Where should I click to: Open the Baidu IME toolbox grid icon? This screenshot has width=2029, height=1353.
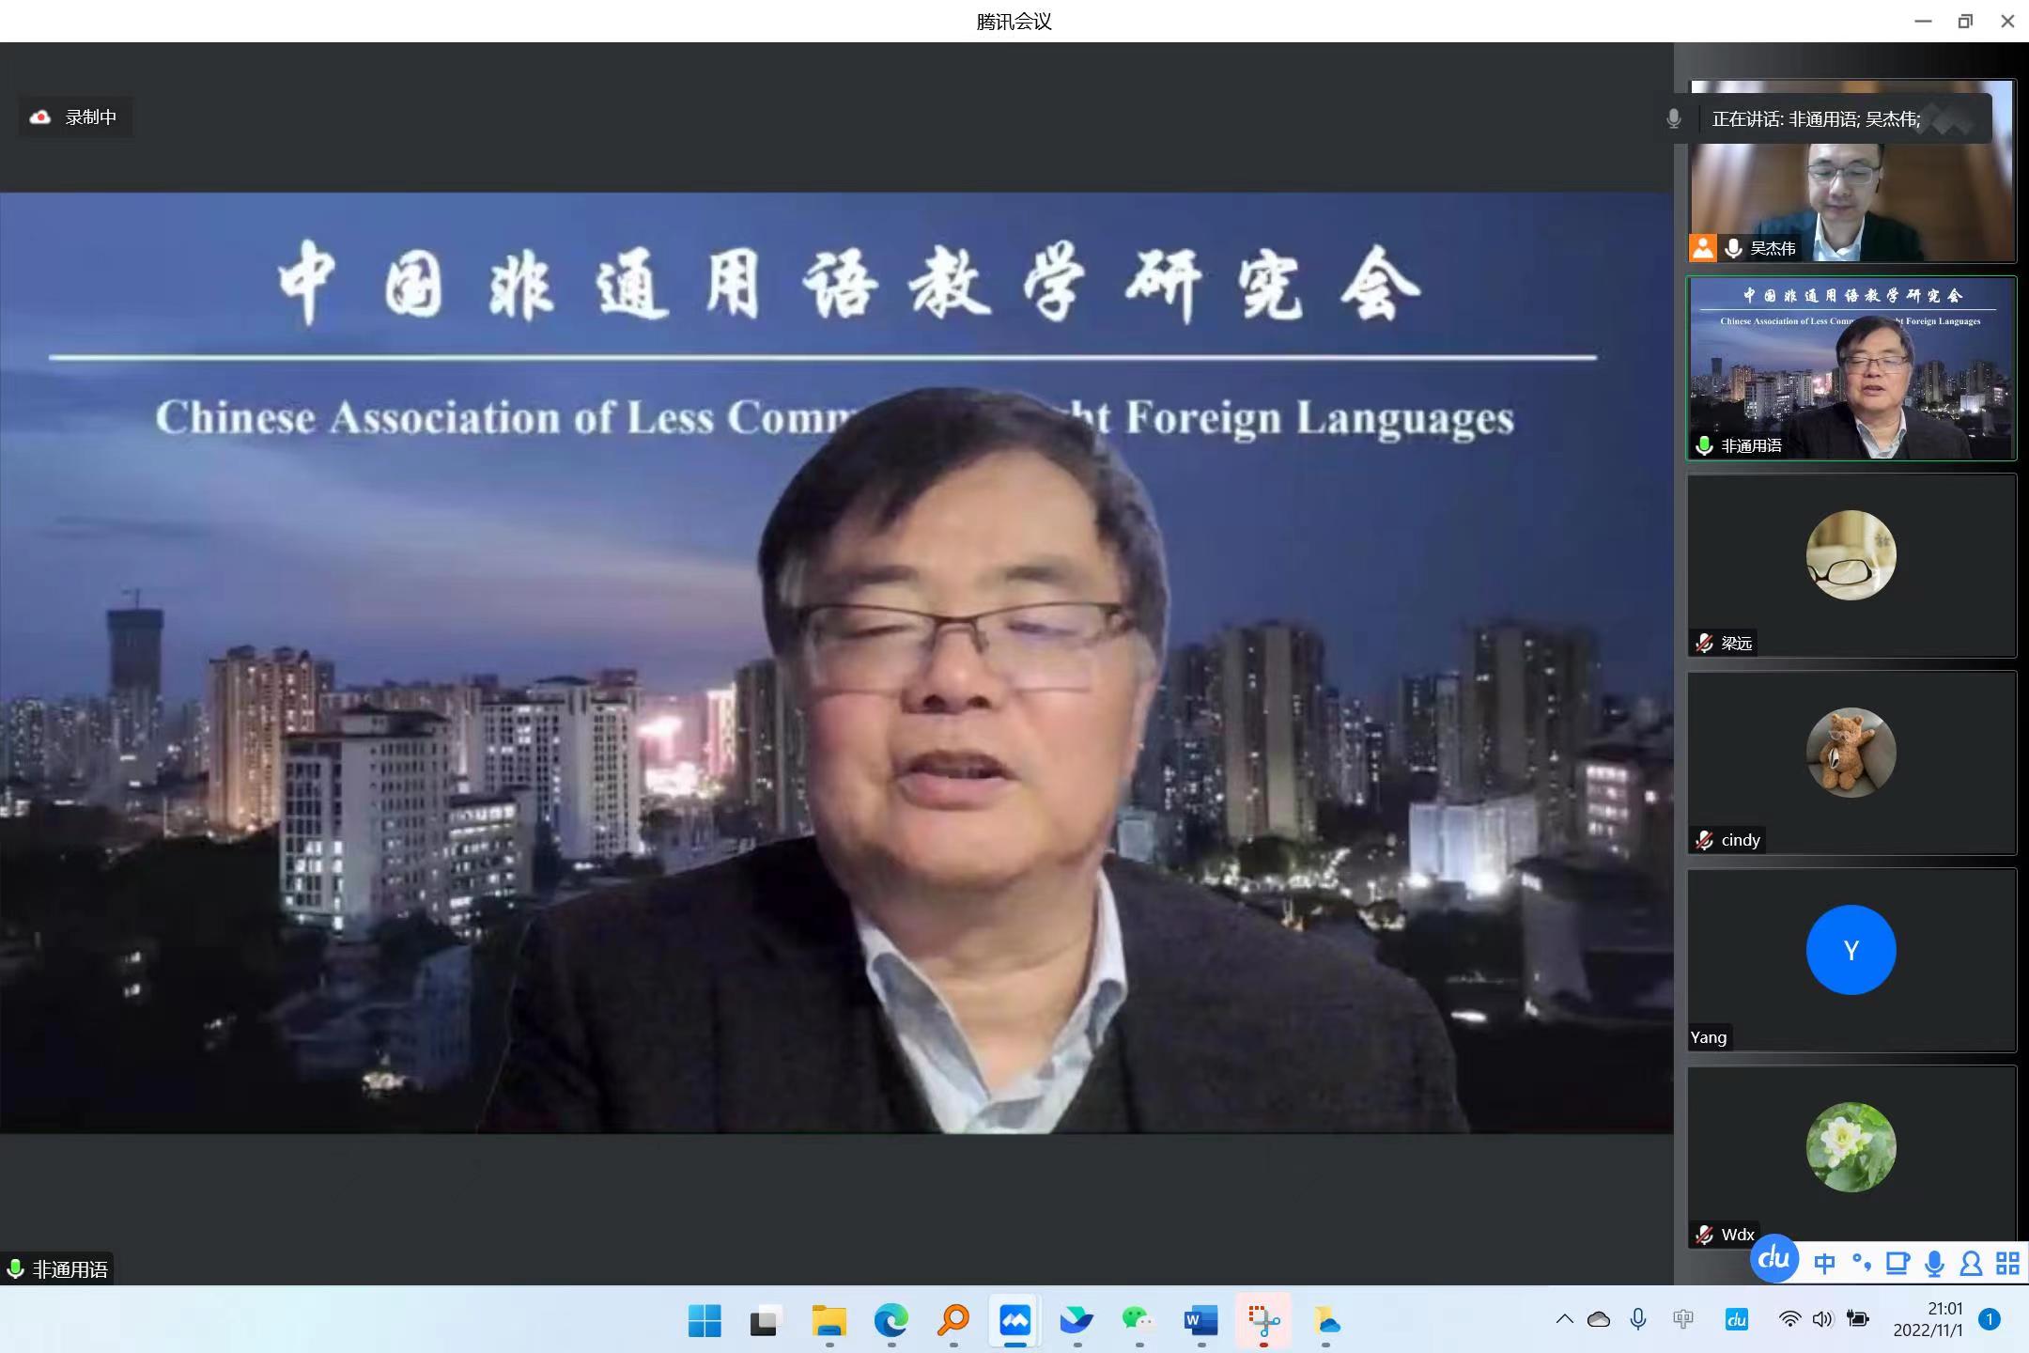pyautogui.click(x=2007, y=1264)
